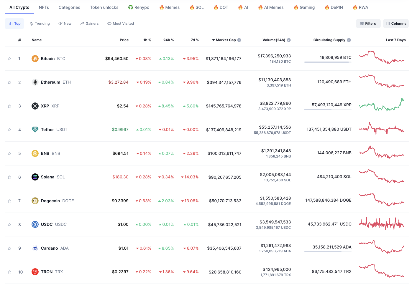Sort by the 24h % column

point(168,40)
